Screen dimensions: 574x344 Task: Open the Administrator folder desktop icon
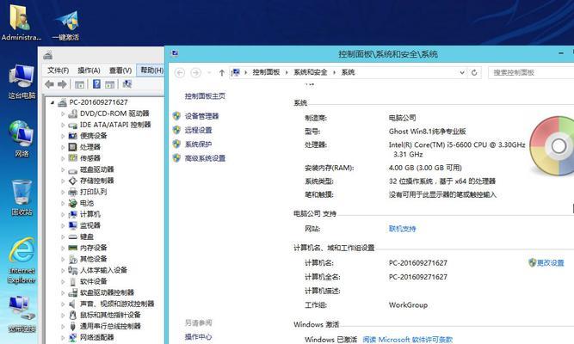click(x=21, y=22)
